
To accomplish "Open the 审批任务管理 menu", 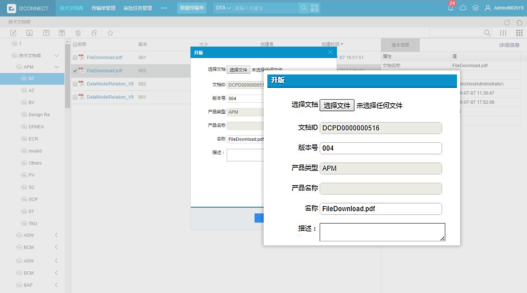I will (138, 8).
